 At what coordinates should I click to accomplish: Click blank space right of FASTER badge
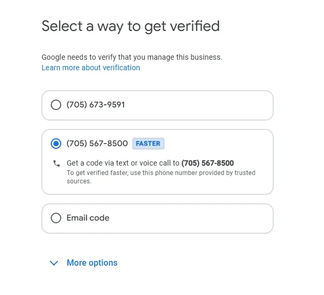[220, 144]
